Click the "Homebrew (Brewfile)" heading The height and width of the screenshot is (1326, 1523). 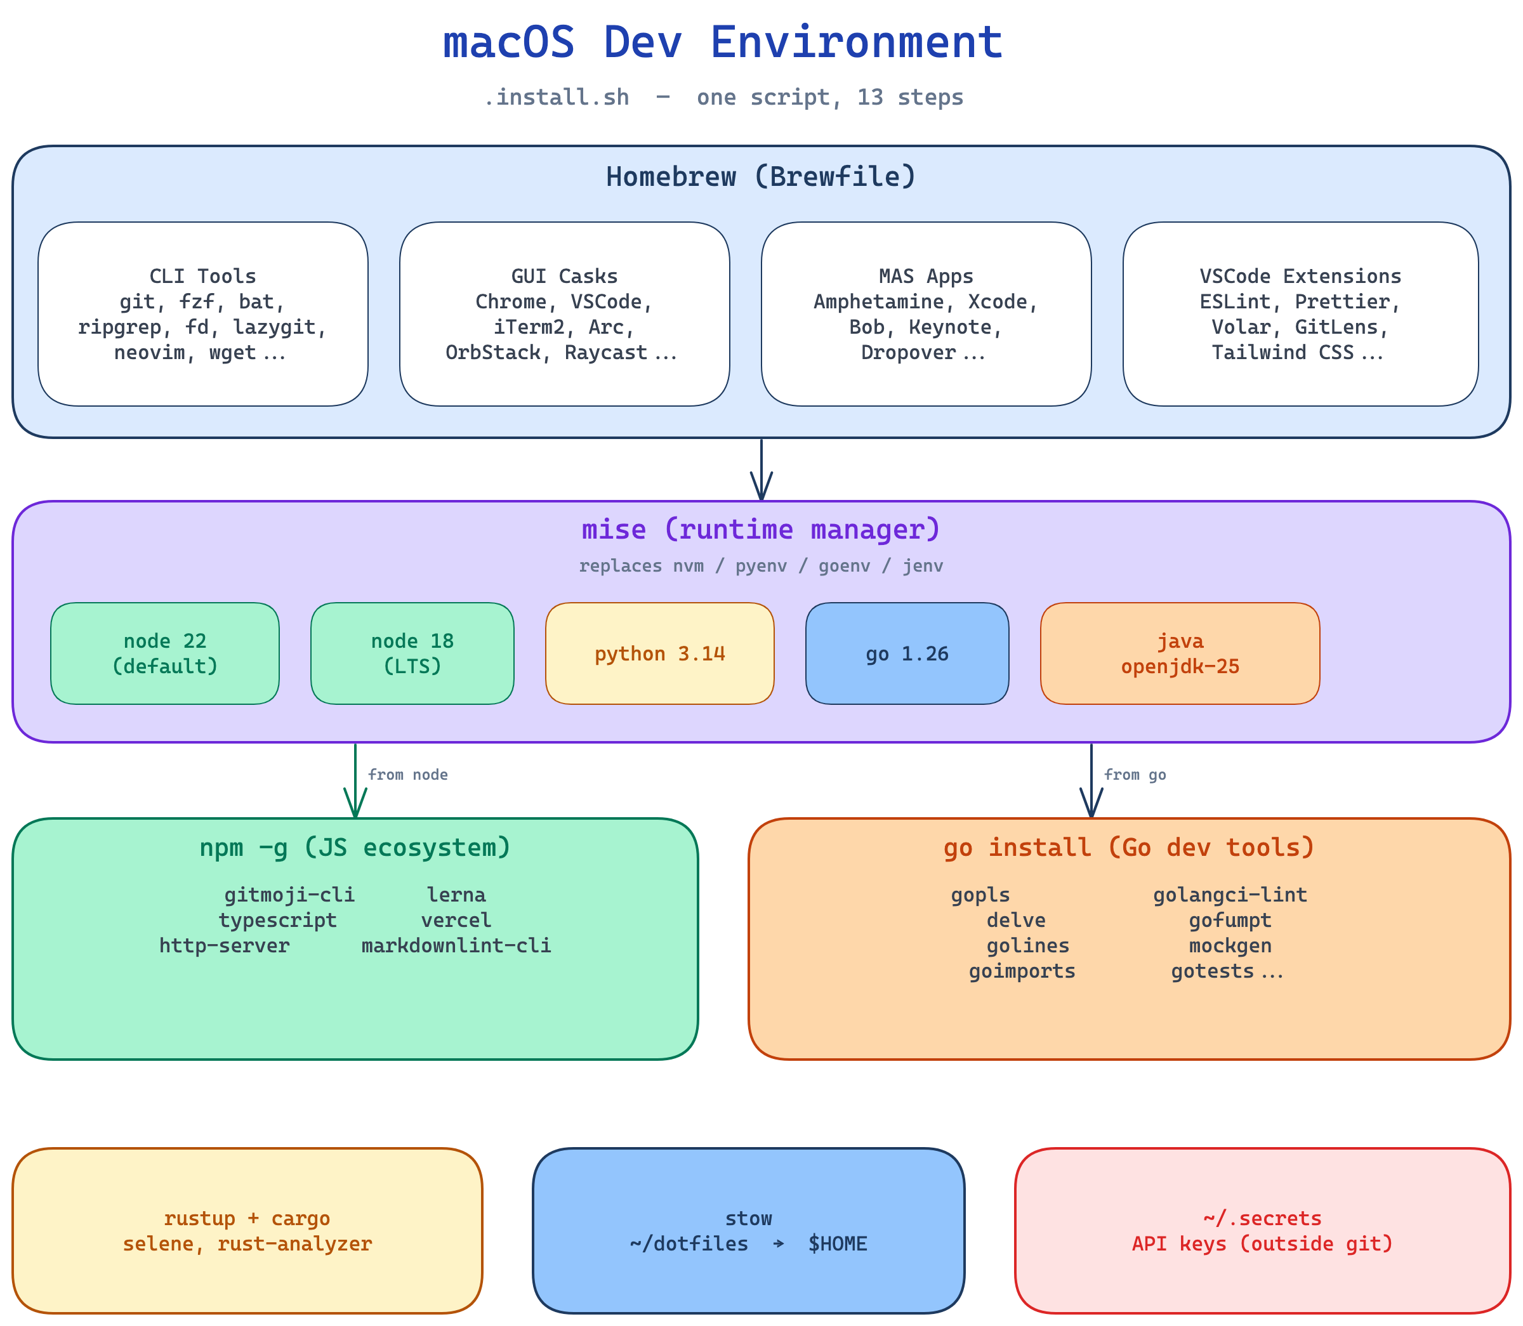coord(761,176)
